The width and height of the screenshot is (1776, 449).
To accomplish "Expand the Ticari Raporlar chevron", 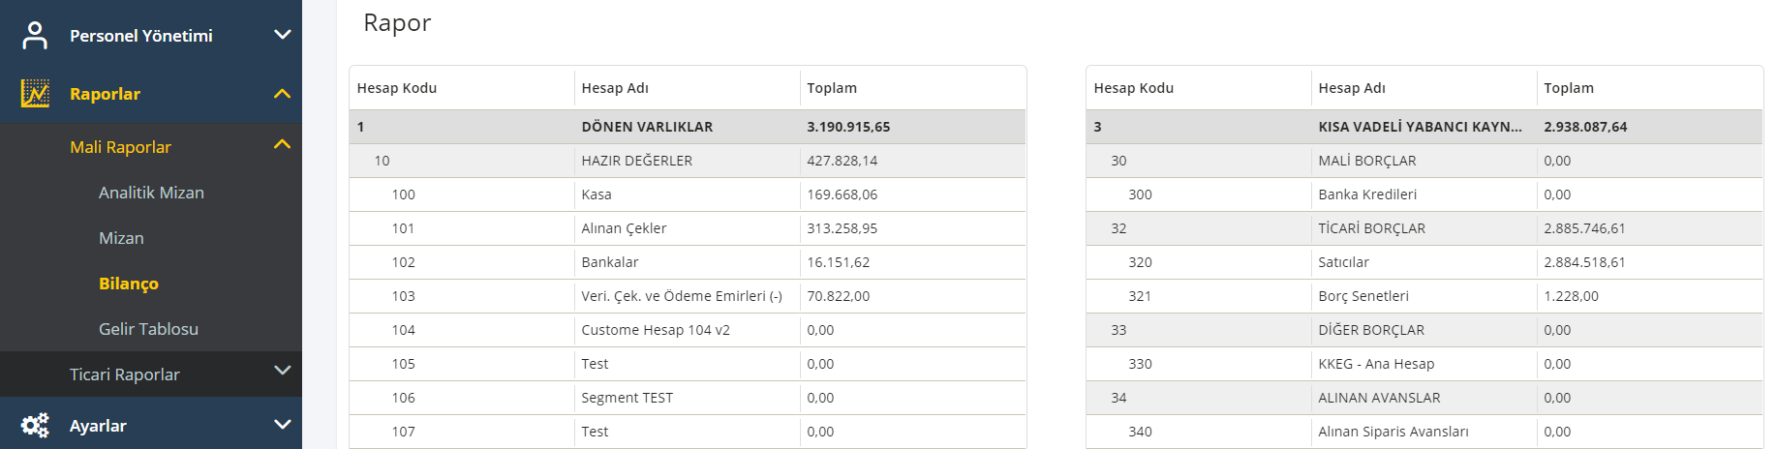I will (282, 371).
